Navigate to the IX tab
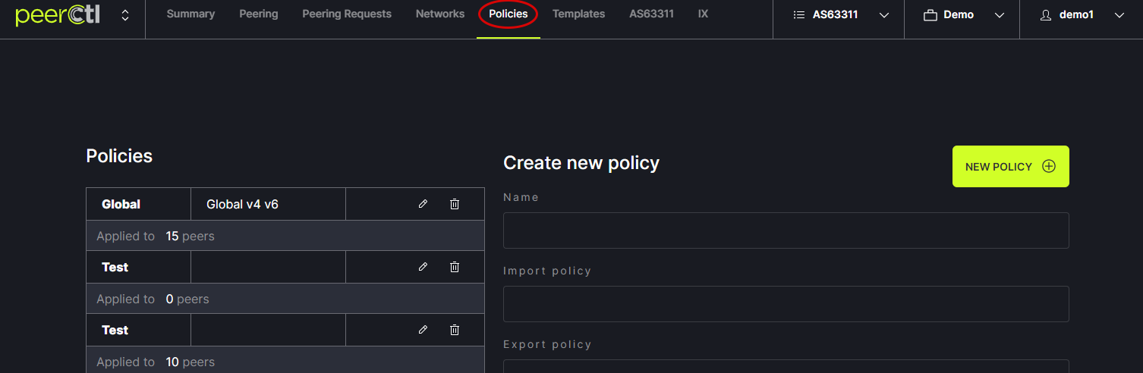Viewport: 1143px width, 373px height. pos(703,14)
